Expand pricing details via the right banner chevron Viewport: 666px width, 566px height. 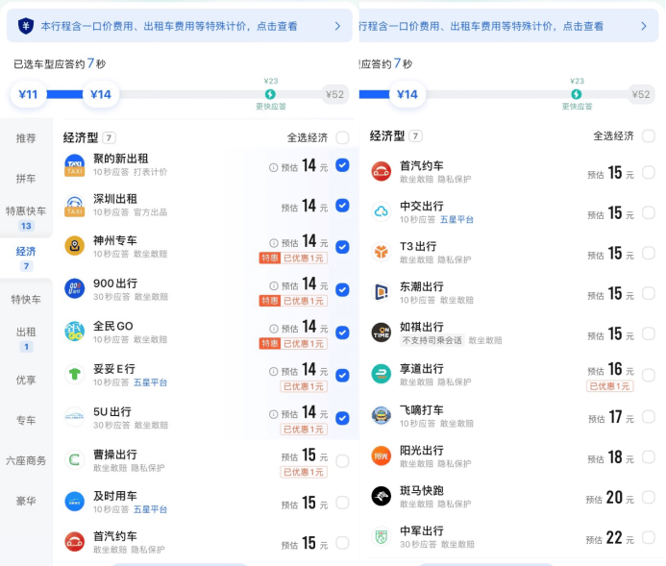[644, 26]
